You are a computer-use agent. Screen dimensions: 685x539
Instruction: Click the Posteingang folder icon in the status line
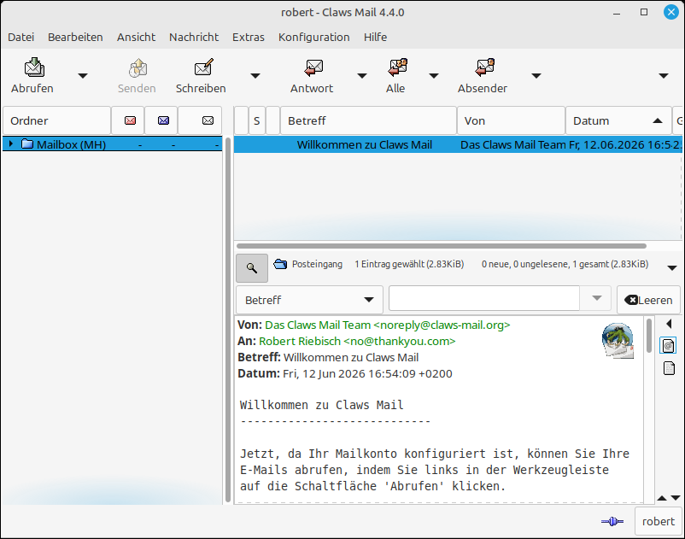tap(280, 264)
